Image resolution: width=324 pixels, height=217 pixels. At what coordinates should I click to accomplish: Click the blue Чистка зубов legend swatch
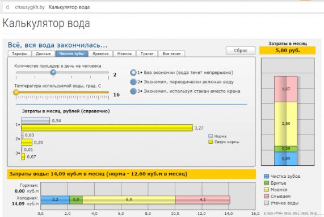pyautogui.click(x=266, y=176)
